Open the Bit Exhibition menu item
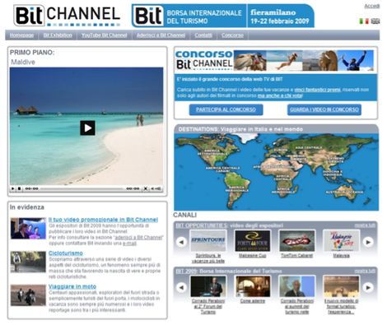The height and width of the screenshot is (325, 387). pos(58,35)
